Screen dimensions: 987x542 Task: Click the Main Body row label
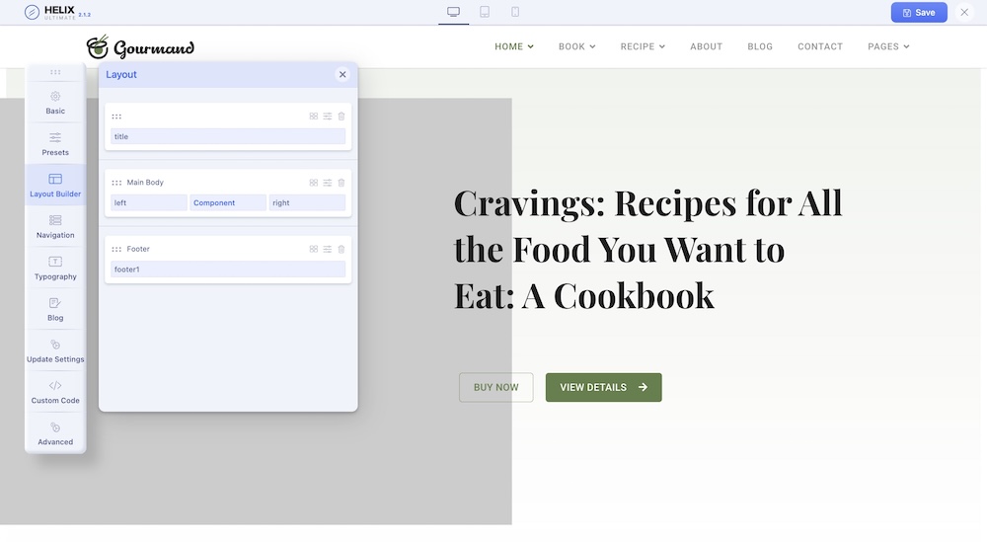[145, 183]
